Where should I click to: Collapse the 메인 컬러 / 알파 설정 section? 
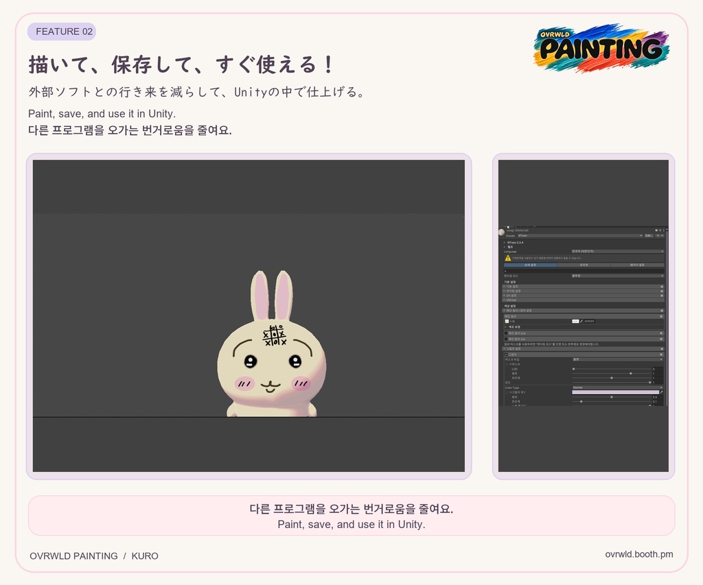[x=584, y=311]
